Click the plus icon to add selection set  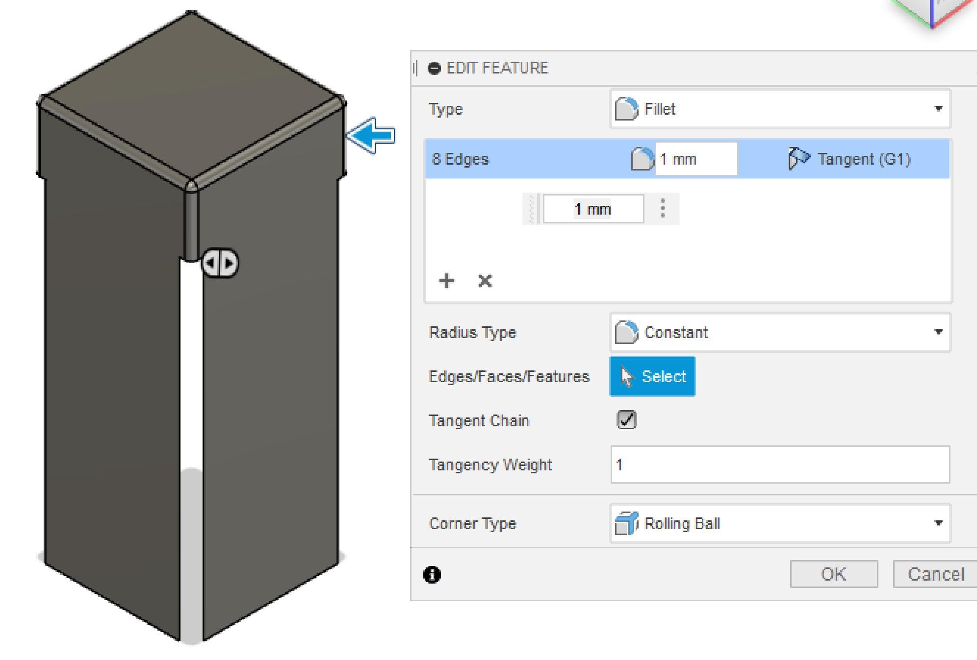446,281
